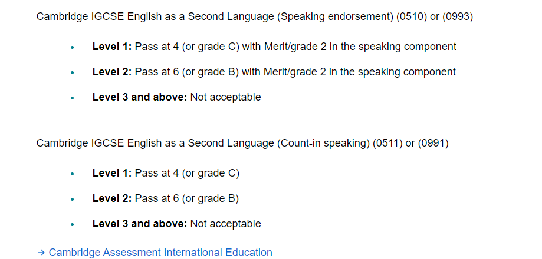The width and height of the screenshot is (542, 259).
Task: Open the Cambridge Assessment International Education link
Action: pos(160,253)
